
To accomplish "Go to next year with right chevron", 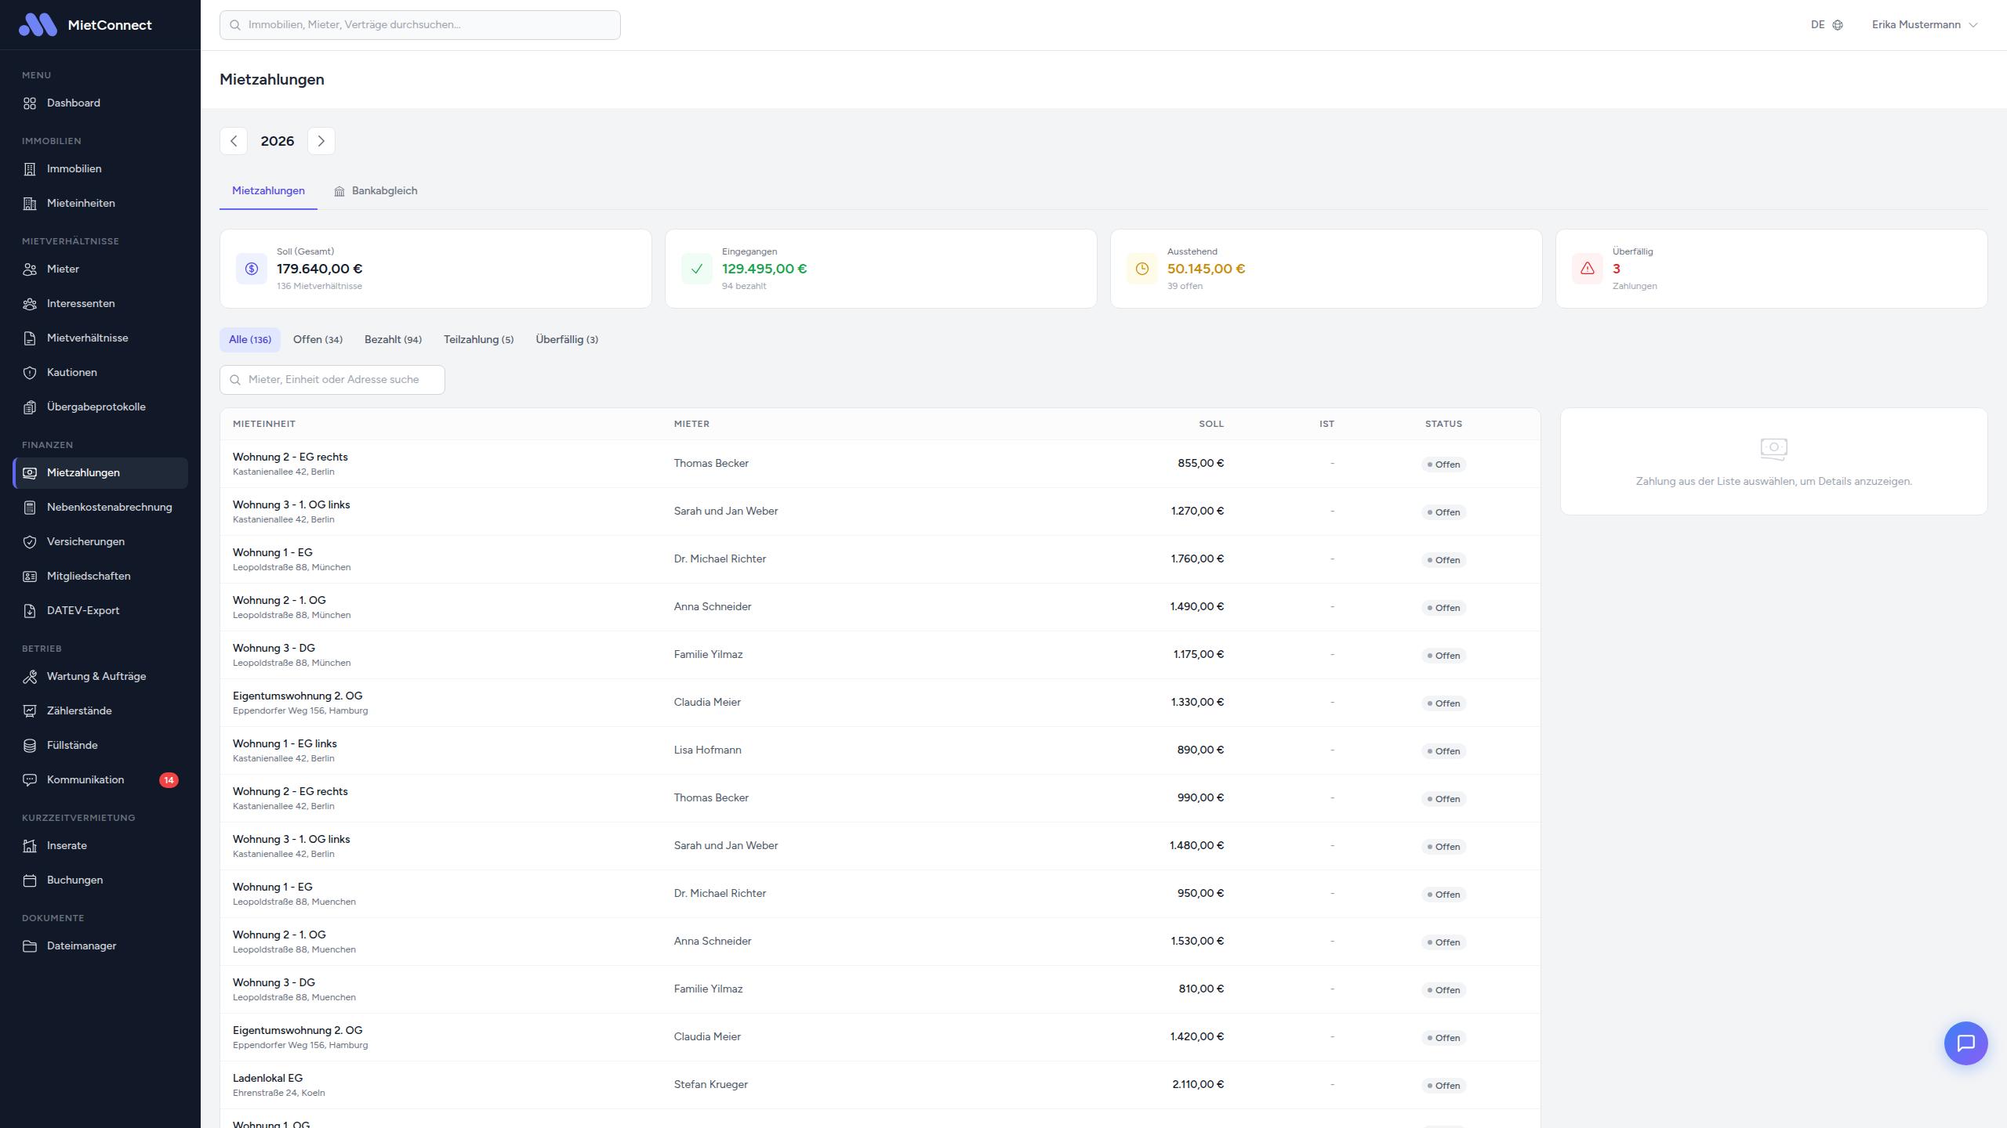I will [321, 141].
